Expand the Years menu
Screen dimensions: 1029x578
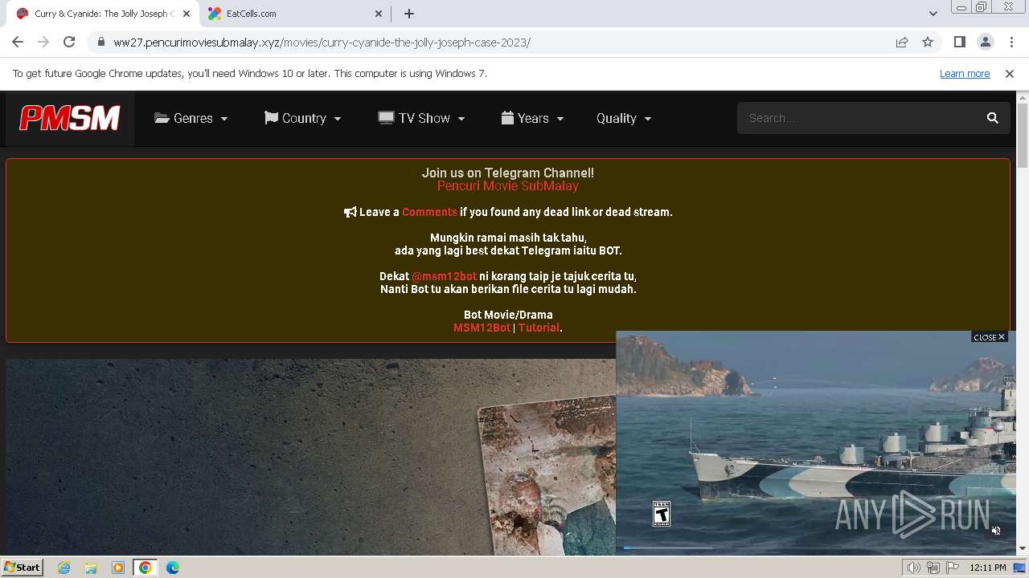[x=531, y=118]
